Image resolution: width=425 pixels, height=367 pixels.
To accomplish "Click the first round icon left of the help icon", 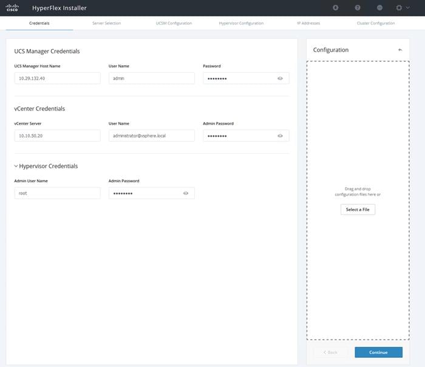I will click(x=336, y=7).
